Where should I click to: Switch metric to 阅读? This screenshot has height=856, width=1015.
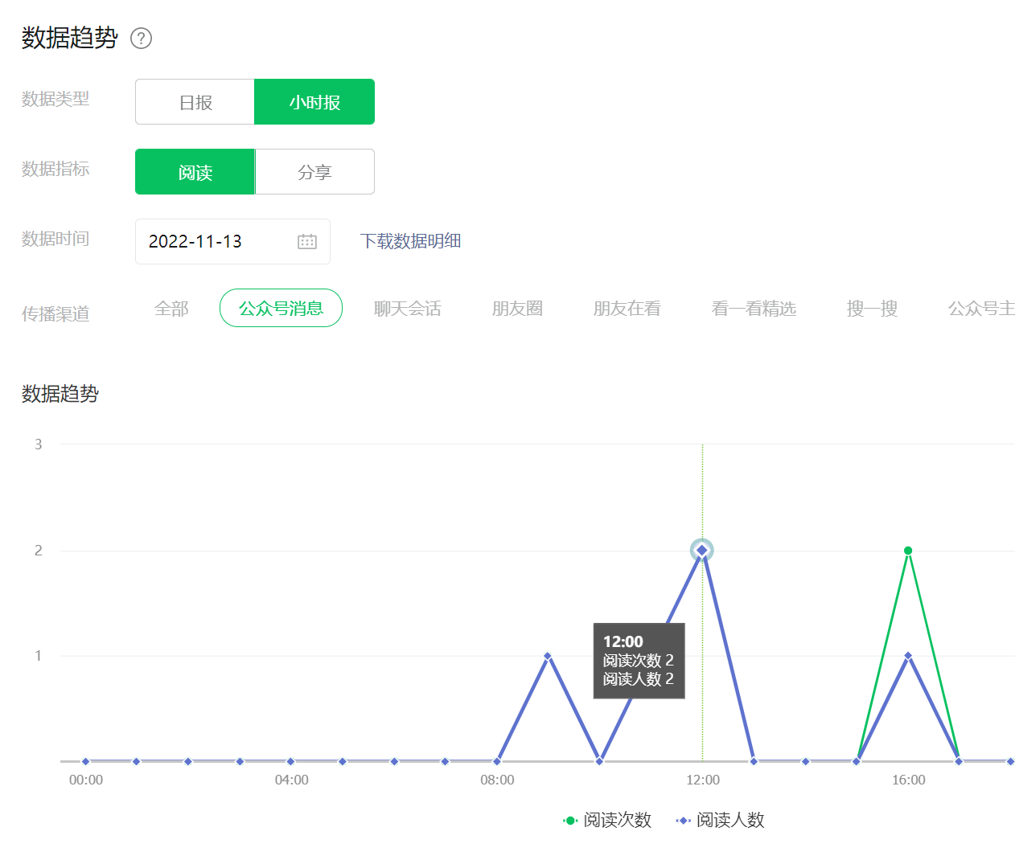[x=195, y=172]
